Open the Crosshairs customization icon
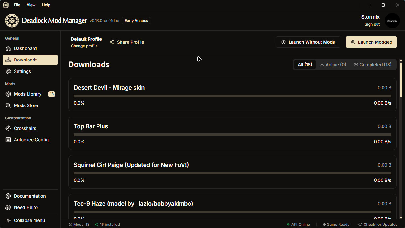The width and height of the screenshot is (405, 228). pos(8,128)
